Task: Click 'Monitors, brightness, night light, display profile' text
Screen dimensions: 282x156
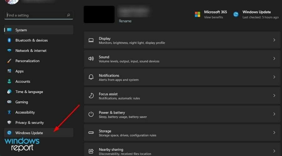Action: pos(132,43)
